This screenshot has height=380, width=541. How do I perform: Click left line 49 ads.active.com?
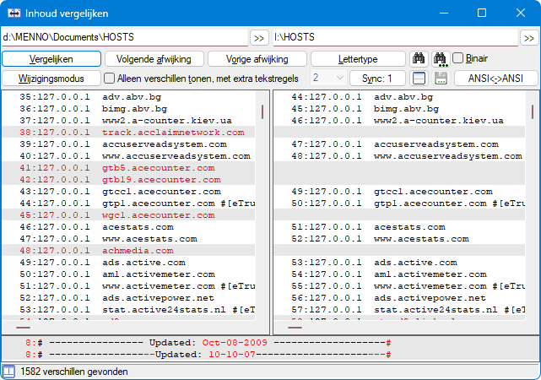click(x=128, y=263)
